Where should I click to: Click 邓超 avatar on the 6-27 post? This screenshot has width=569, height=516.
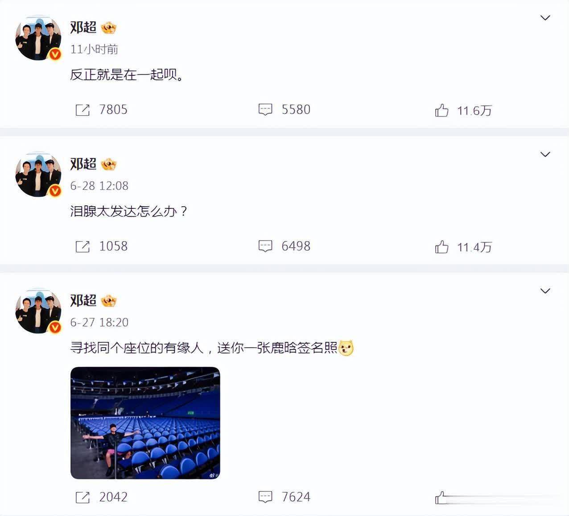tap(38, 311)
